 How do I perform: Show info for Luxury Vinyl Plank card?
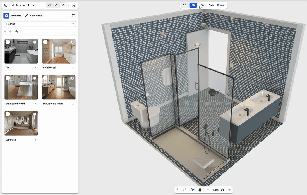[x=72, y=78]
